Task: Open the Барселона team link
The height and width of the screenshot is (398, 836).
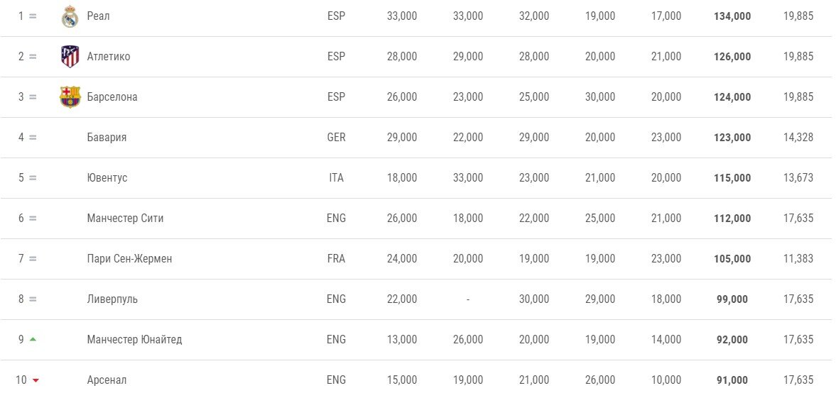Action: pos(112,97)
